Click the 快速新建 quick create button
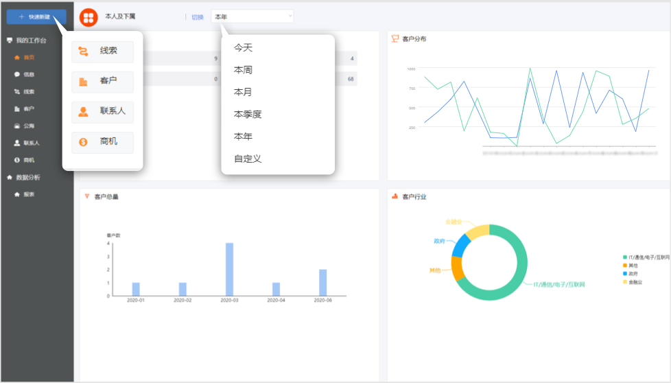Image resolution: width=671 pixels, height=383 pixels. click(36, 16)
